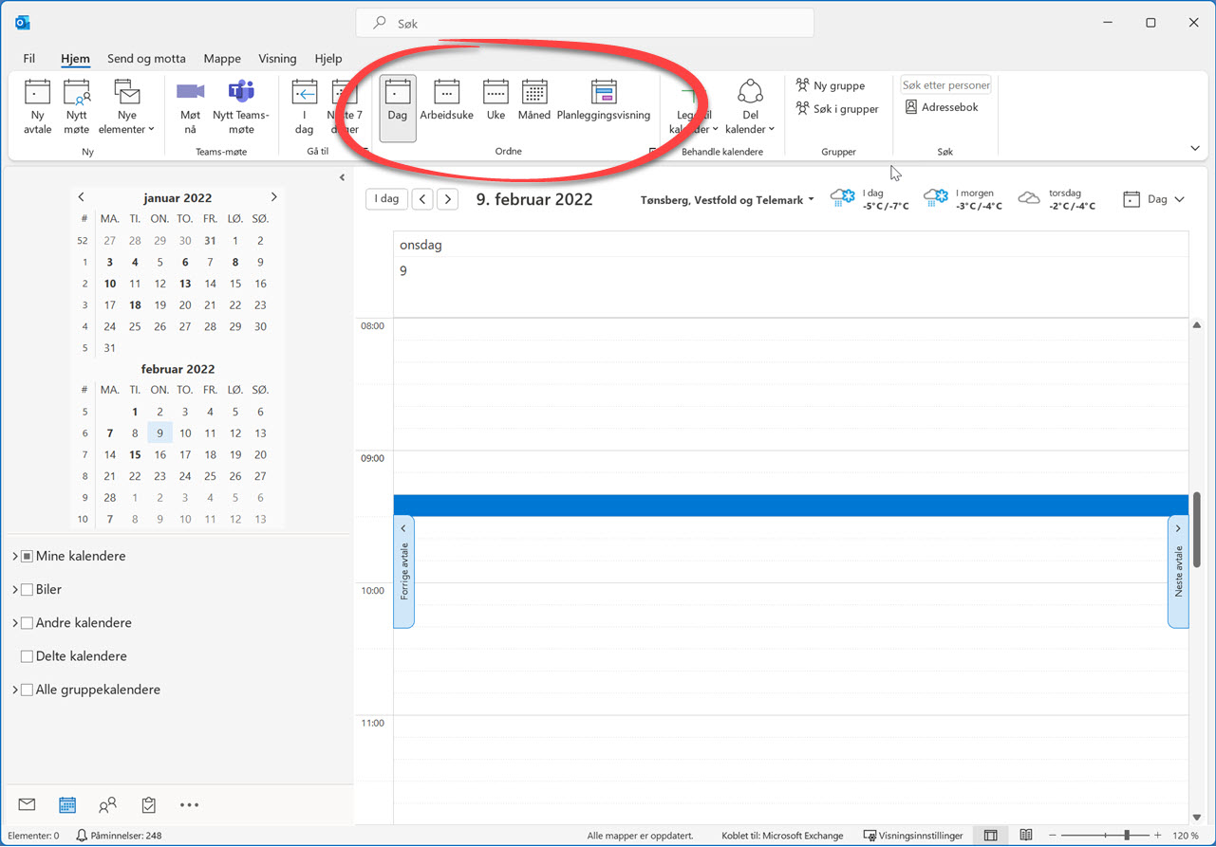Viewport: 1216px width, 847px height.
Task: Click Ny gruppe in Grupper section
Action: (831, 85)
